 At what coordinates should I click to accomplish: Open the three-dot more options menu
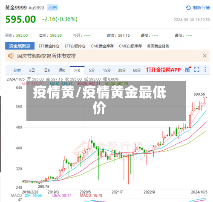tap(205, 70)
